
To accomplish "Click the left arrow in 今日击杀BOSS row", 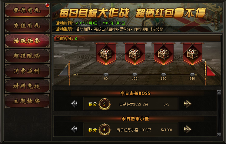I will 74,104.
